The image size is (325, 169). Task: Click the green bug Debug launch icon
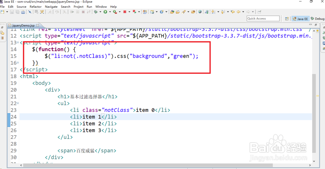tap(96, 12)
